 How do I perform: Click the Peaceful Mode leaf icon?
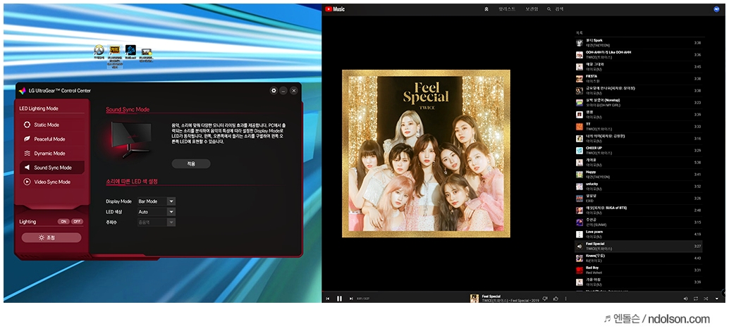click(27, 139)
